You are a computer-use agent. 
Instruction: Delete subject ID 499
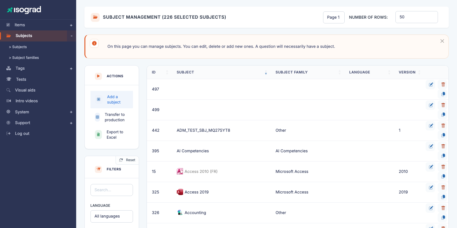443,105
